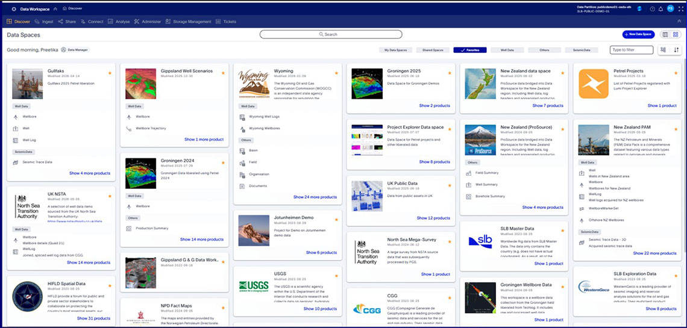Unfavorite the Gullfaks data space star

click(110, 73)
